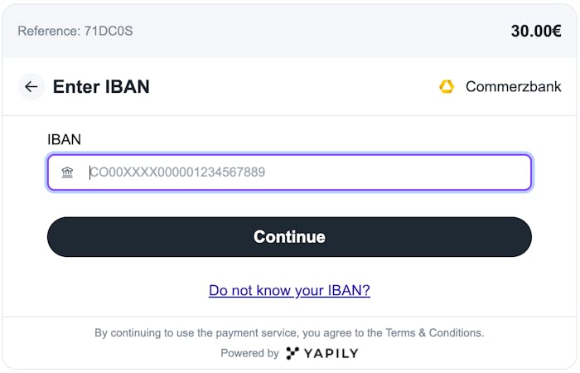
Task: Click the CO00XXXX000001234567889 placeholder text
Action: click(177, 172)
